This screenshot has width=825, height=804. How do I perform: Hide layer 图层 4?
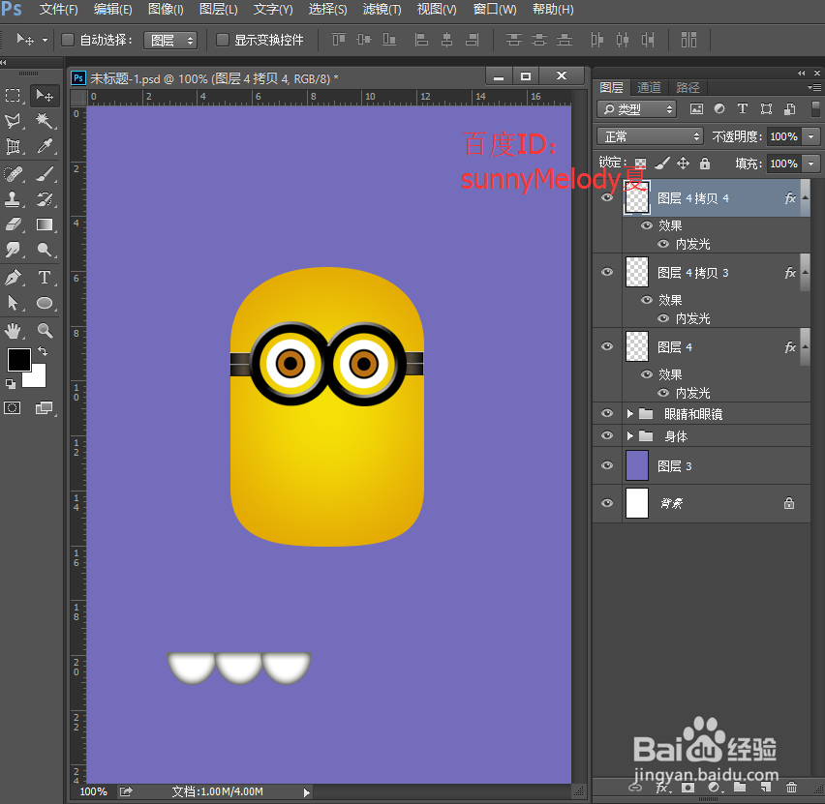click(607, 346)
